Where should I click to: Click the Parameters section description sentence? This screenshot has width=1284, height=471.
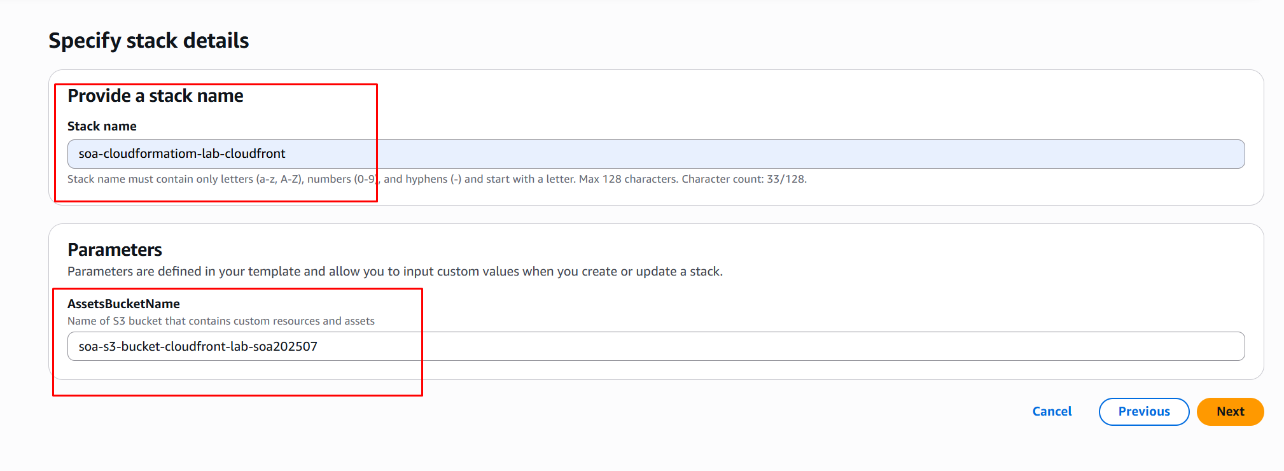394,272
